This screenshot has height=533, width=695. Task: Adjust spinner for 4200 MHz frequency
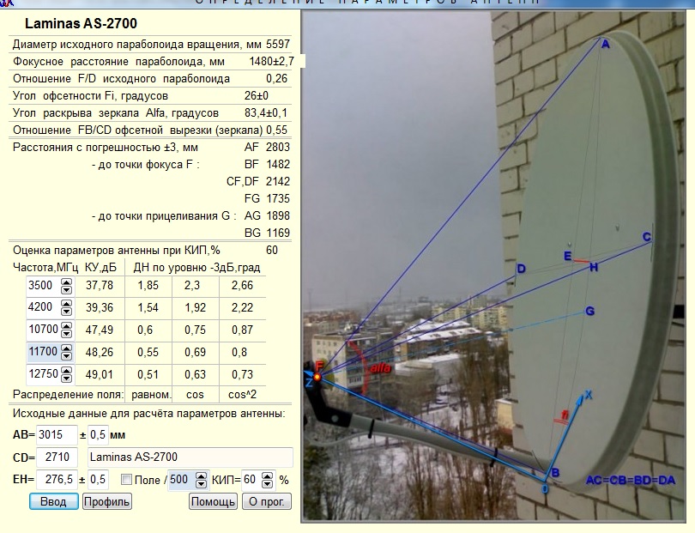66,307
